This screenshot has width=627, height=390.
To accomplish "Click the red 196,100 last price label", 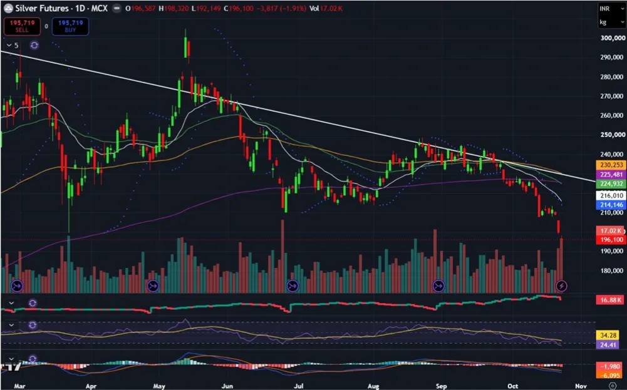I will [x=611, y=240].
